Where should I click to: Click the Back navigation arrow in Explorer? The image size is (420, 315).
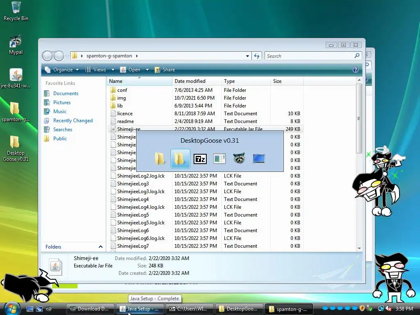point(48,56)
